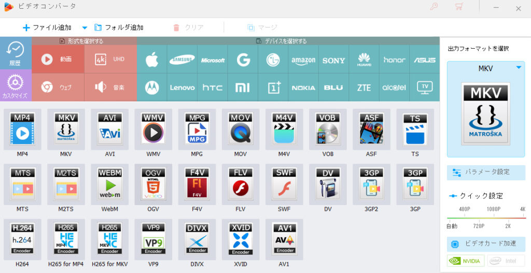
Task: Switch to the カスタマイズ tab
Action: pyautogui.click(x=16, y=85)
